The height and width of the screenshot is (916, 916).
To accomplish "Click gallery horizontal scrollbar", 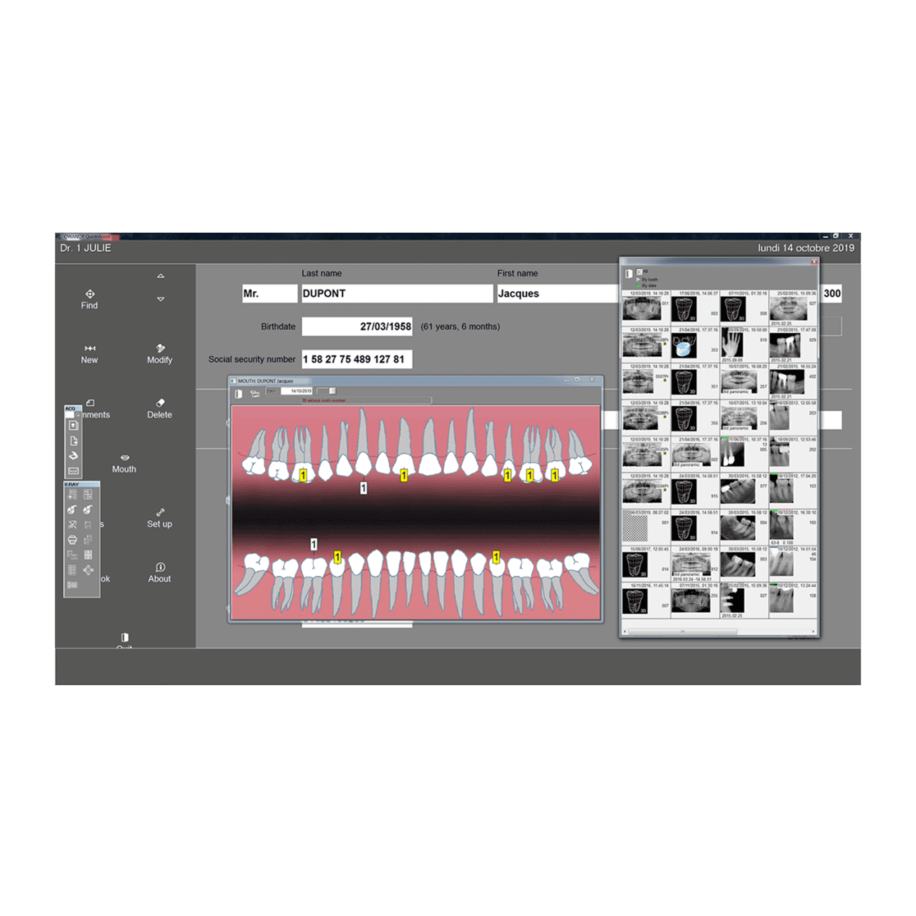I will click(x=683, y=632).
